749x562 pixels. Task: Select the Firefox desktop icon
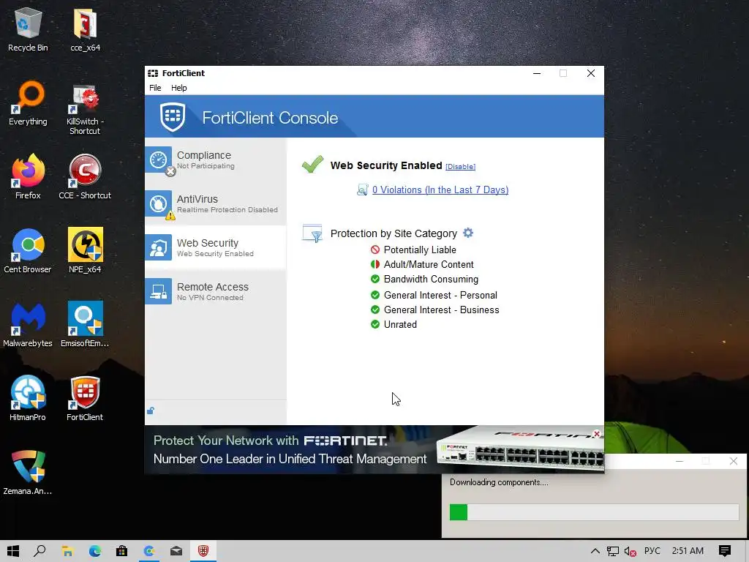click(x=28, y=177)
